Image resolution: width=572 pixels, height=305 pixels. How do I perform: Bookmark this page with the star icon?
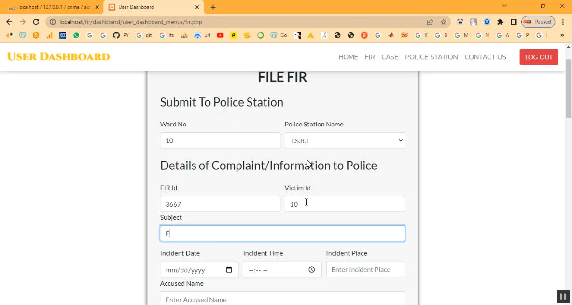click(443, 22)
